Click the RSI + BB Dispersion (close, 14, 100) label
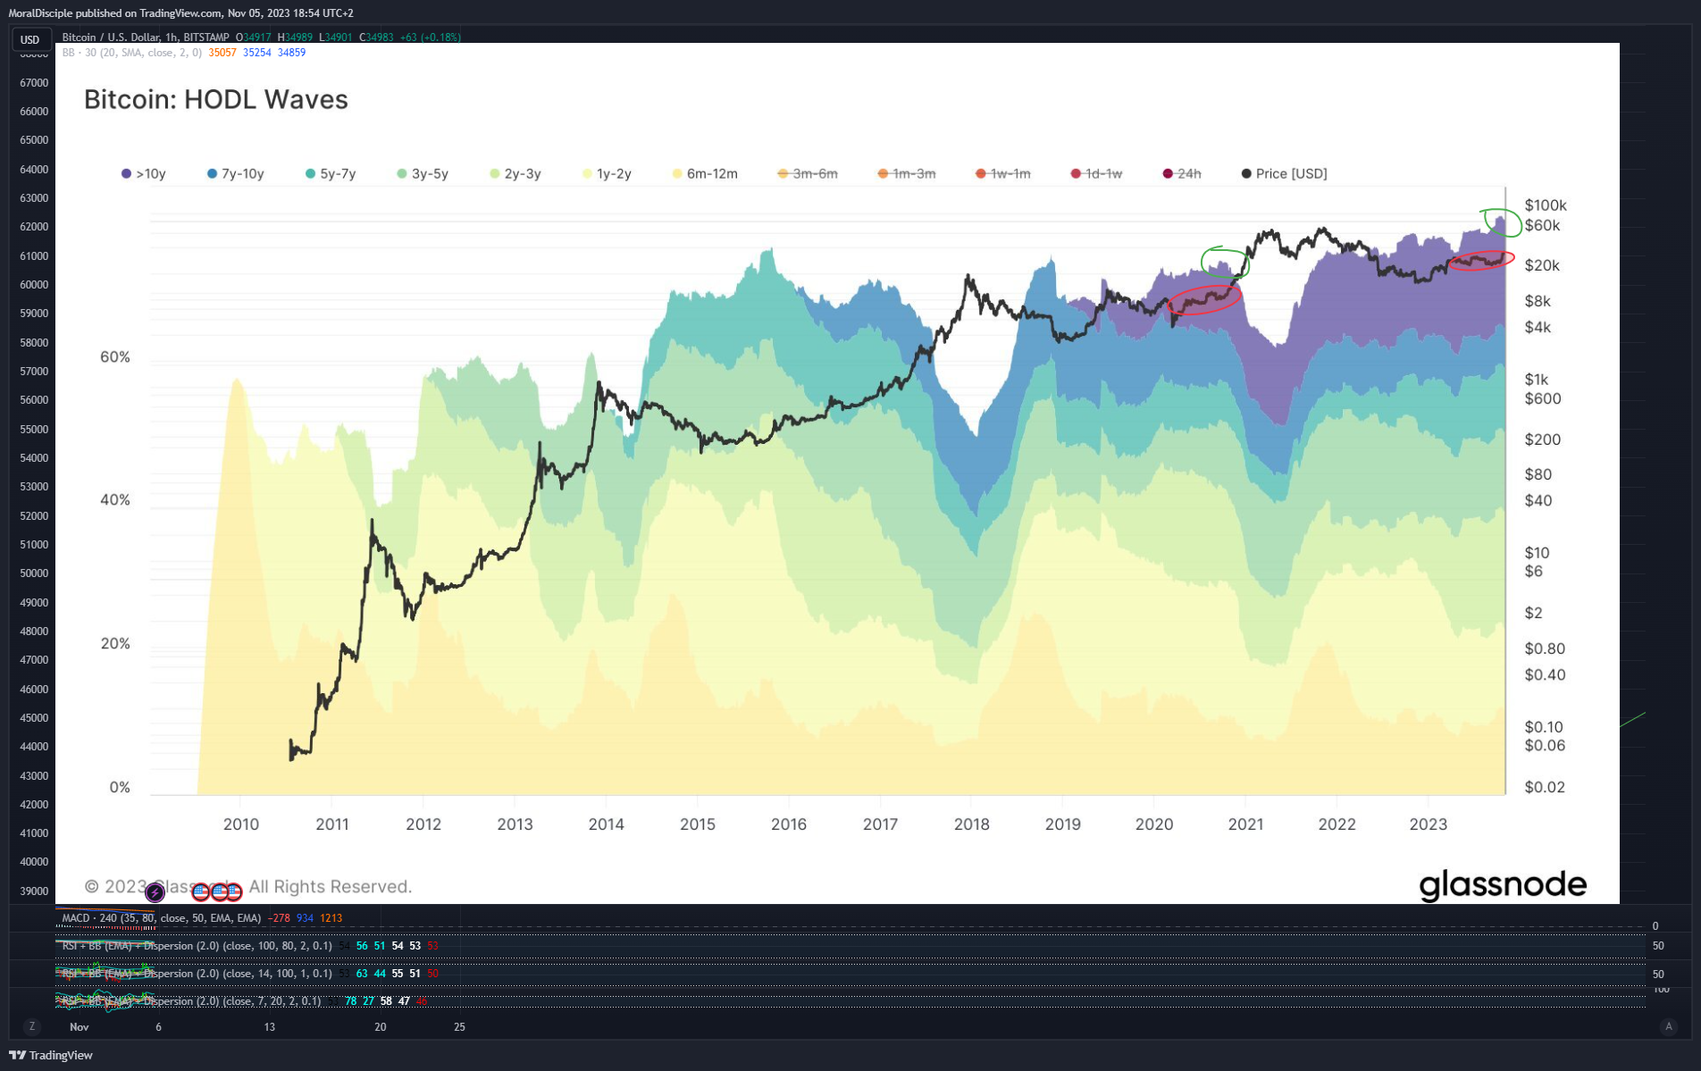1701x1071 pixels. click(197, 974)
